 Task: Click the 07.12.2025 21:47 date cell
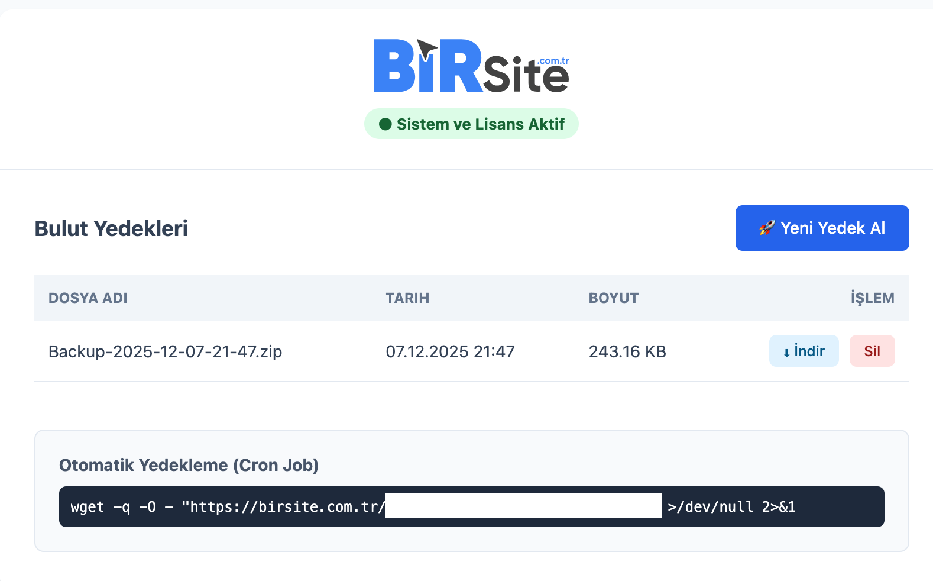tap(450, 352)
